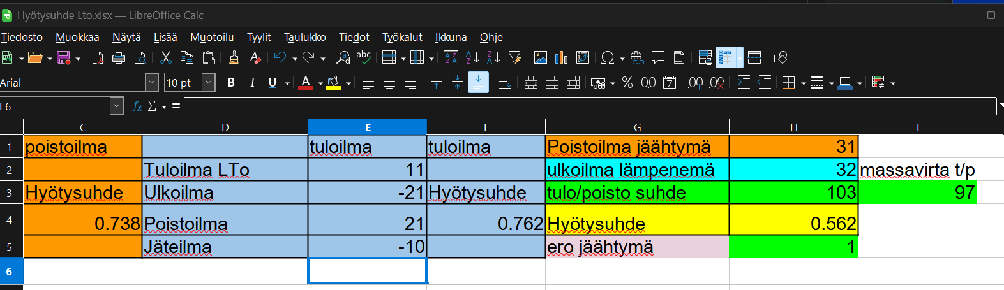Click the Insert Comment icon
The width and height of the screenshot is (1004, 290).
pyautogui.click(x=658, y=58)
